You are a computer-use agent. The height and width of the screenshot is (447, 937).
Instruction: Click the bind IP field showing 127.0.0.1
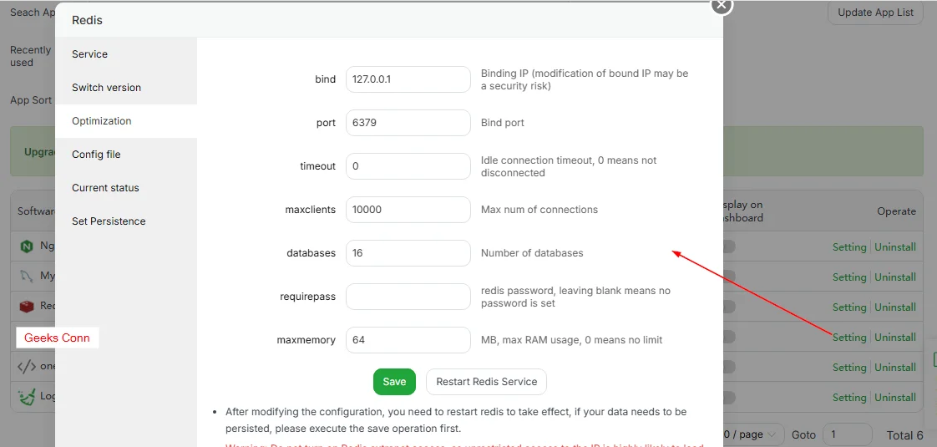click(408, 79)
